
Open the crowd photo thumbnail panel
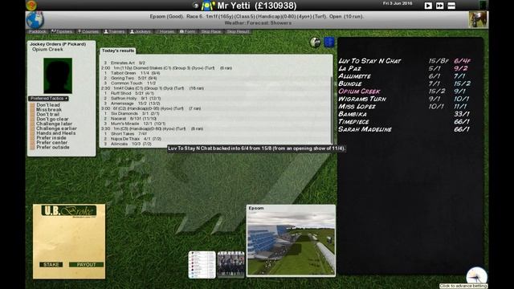[x=230, y=264]
